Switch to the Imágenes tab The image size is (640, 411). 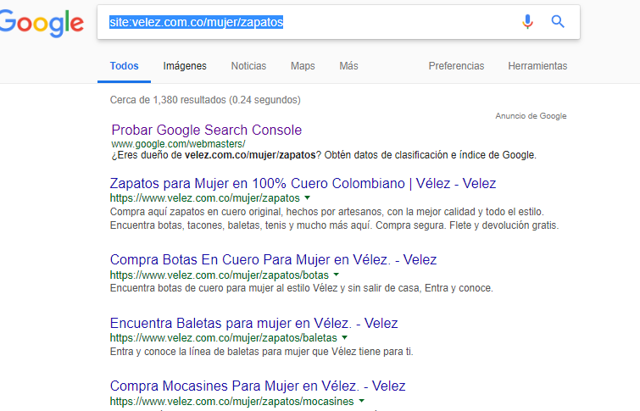coord(185,66)
